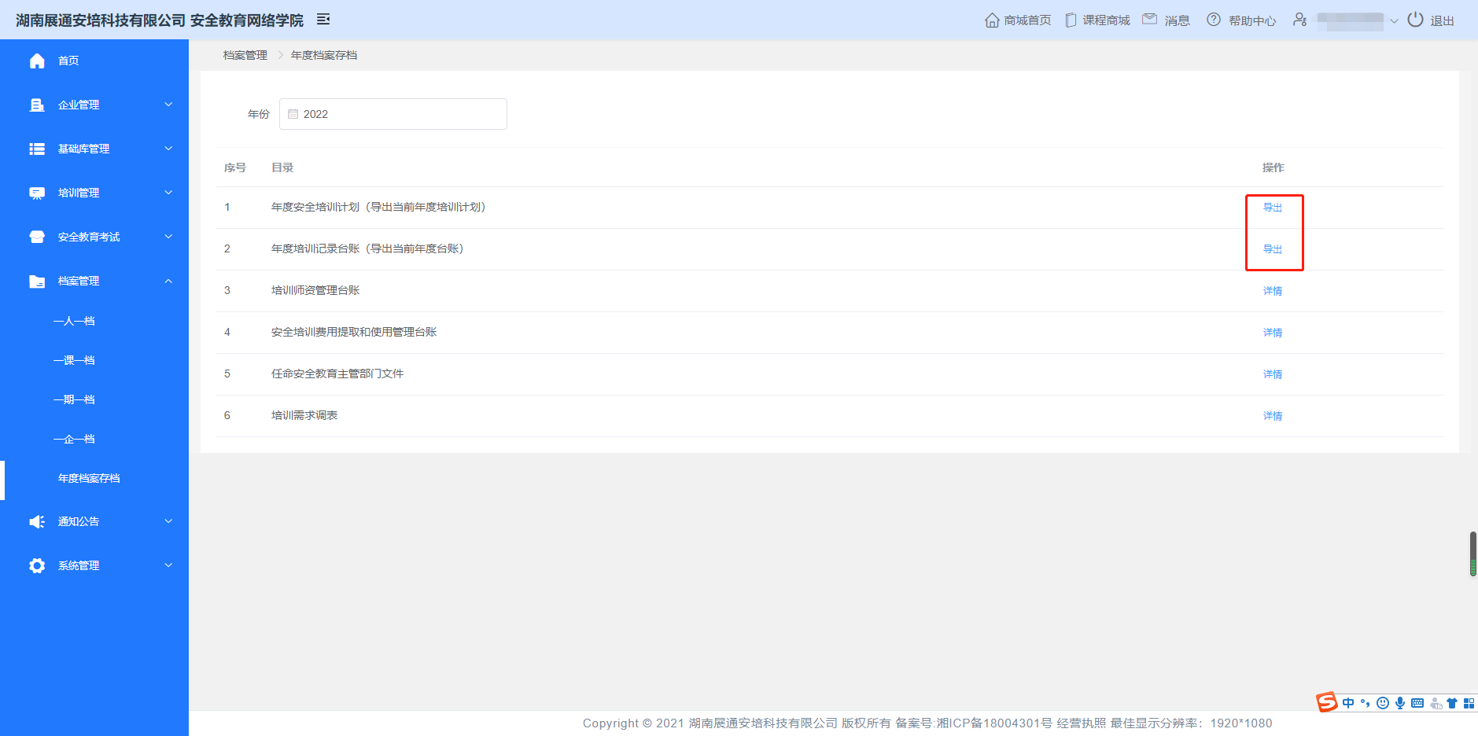Image resolution: width=1478 pixels, height=736 pixels.
Task: Click the text 培训师资管理台账
Action: 315,290
